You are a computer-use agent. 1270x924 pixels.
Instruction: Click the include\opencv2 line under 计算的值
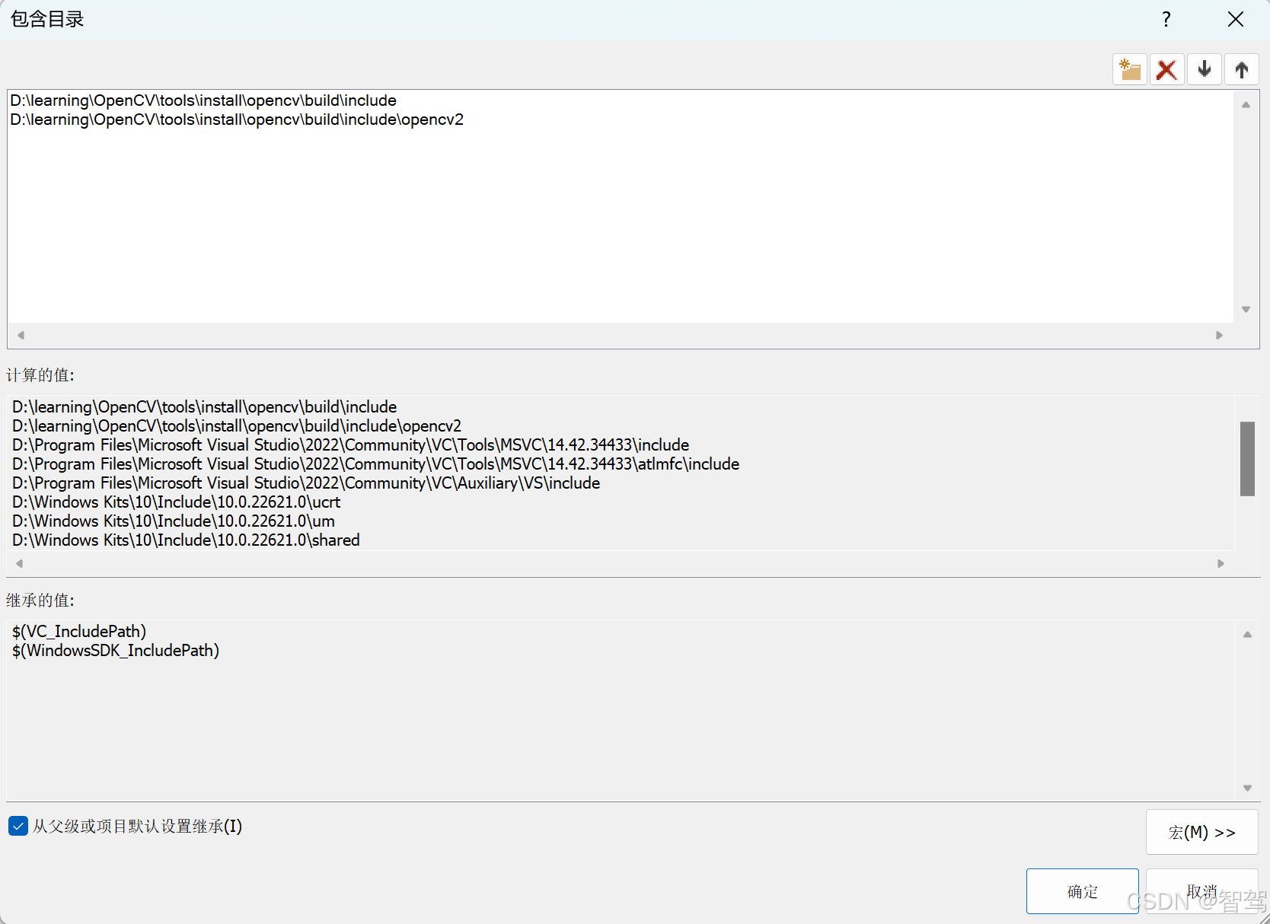(x=237, y=426)
